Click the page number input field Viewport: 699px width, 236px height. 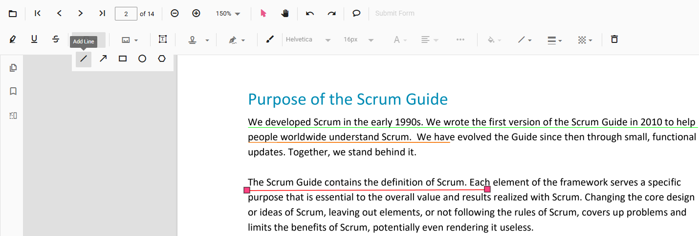tap(126, 14)
